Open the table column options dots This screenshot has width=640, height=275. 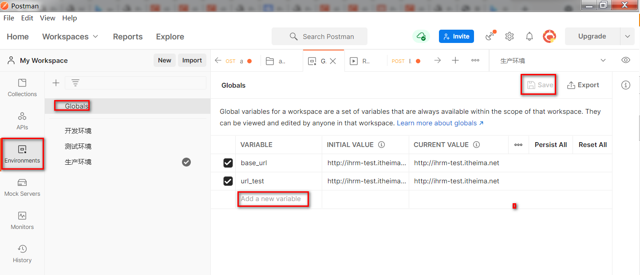pos(518,145)
